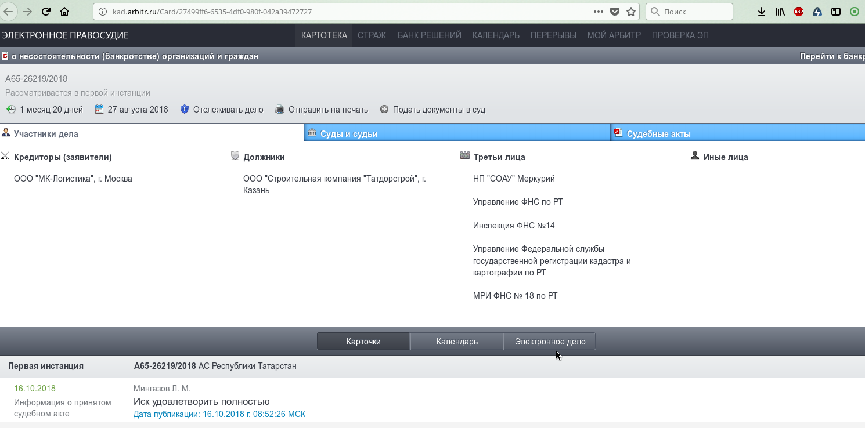Click the Pocket save icon in address bar
865x428 pixels.
tap(615, 12)
